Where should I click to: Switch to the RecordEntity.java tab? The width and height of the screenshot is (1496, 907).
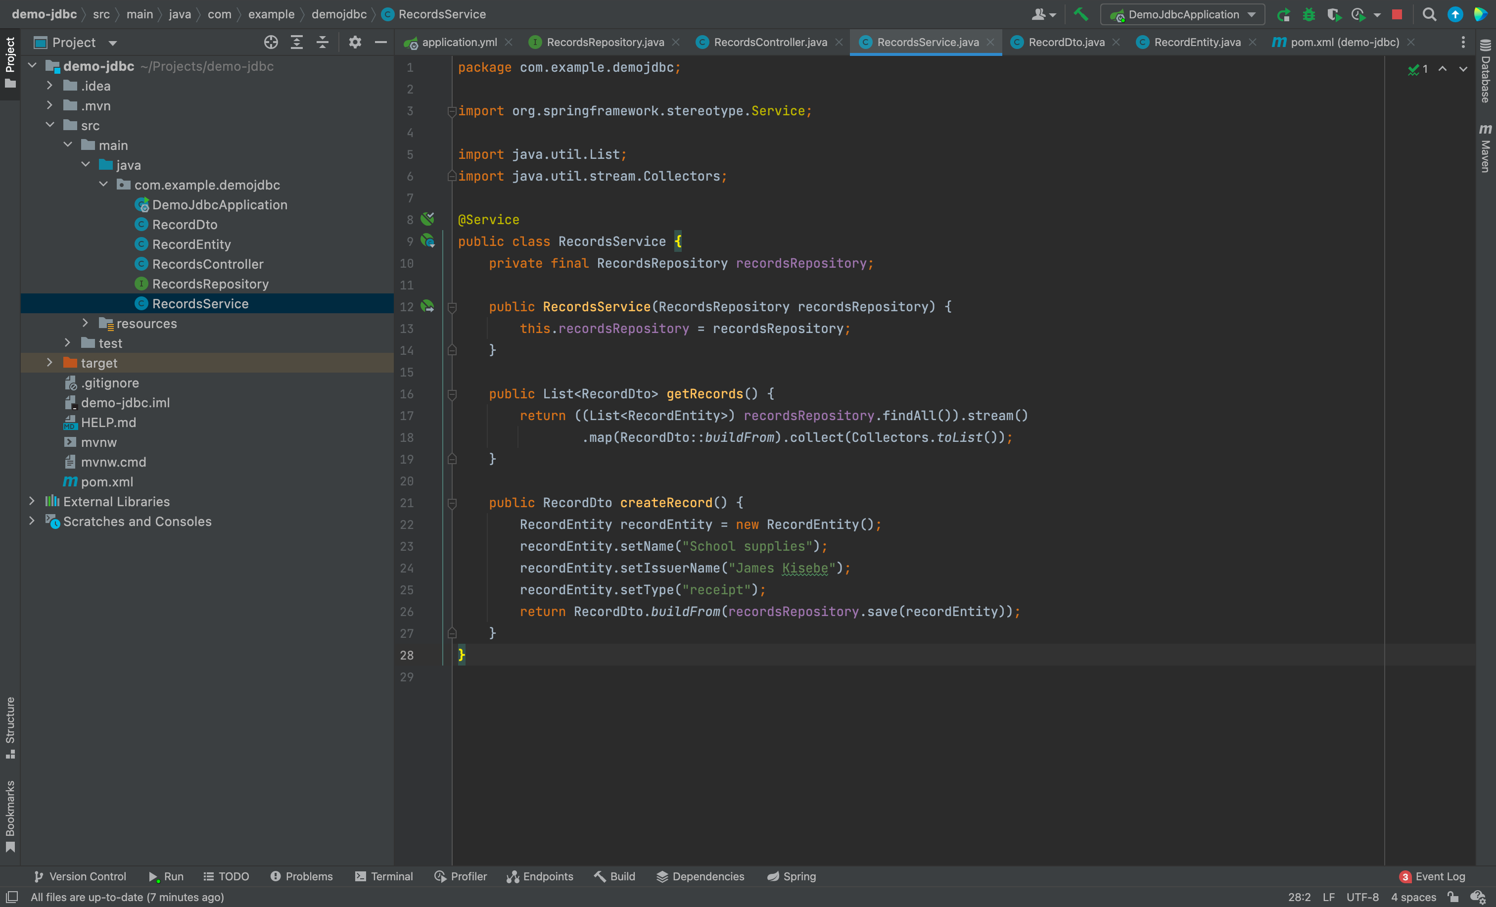1197,42
